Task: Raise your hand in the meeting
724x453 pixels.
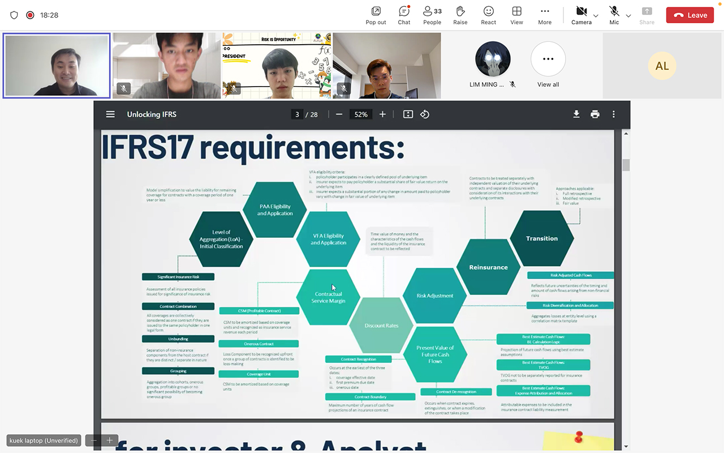Action: pyautogui.click(x=460, y=15)
